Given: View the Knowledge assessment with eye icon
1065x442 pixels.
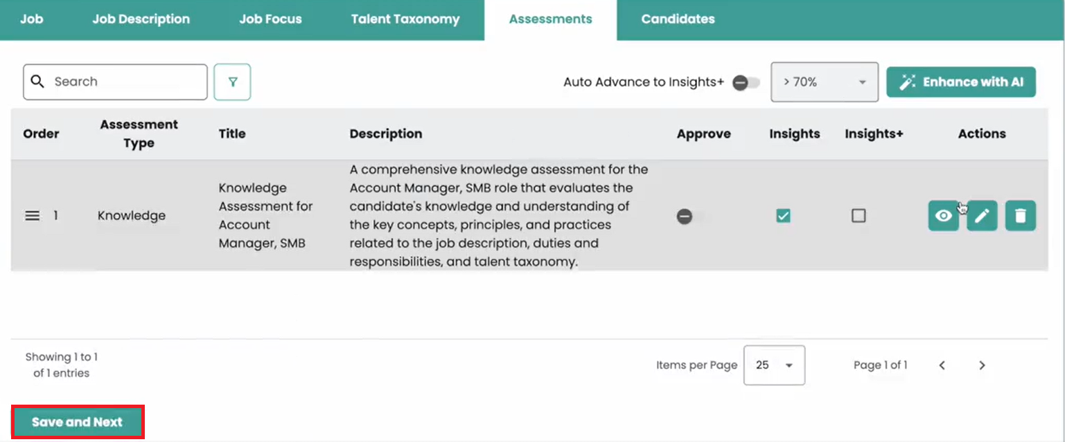Looking at the screenshot, I should (x=943, y=216).
